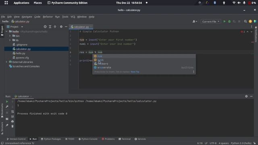The image size is (258, 145).
Task: Open Notifications side panel
Action: [256, 34]
